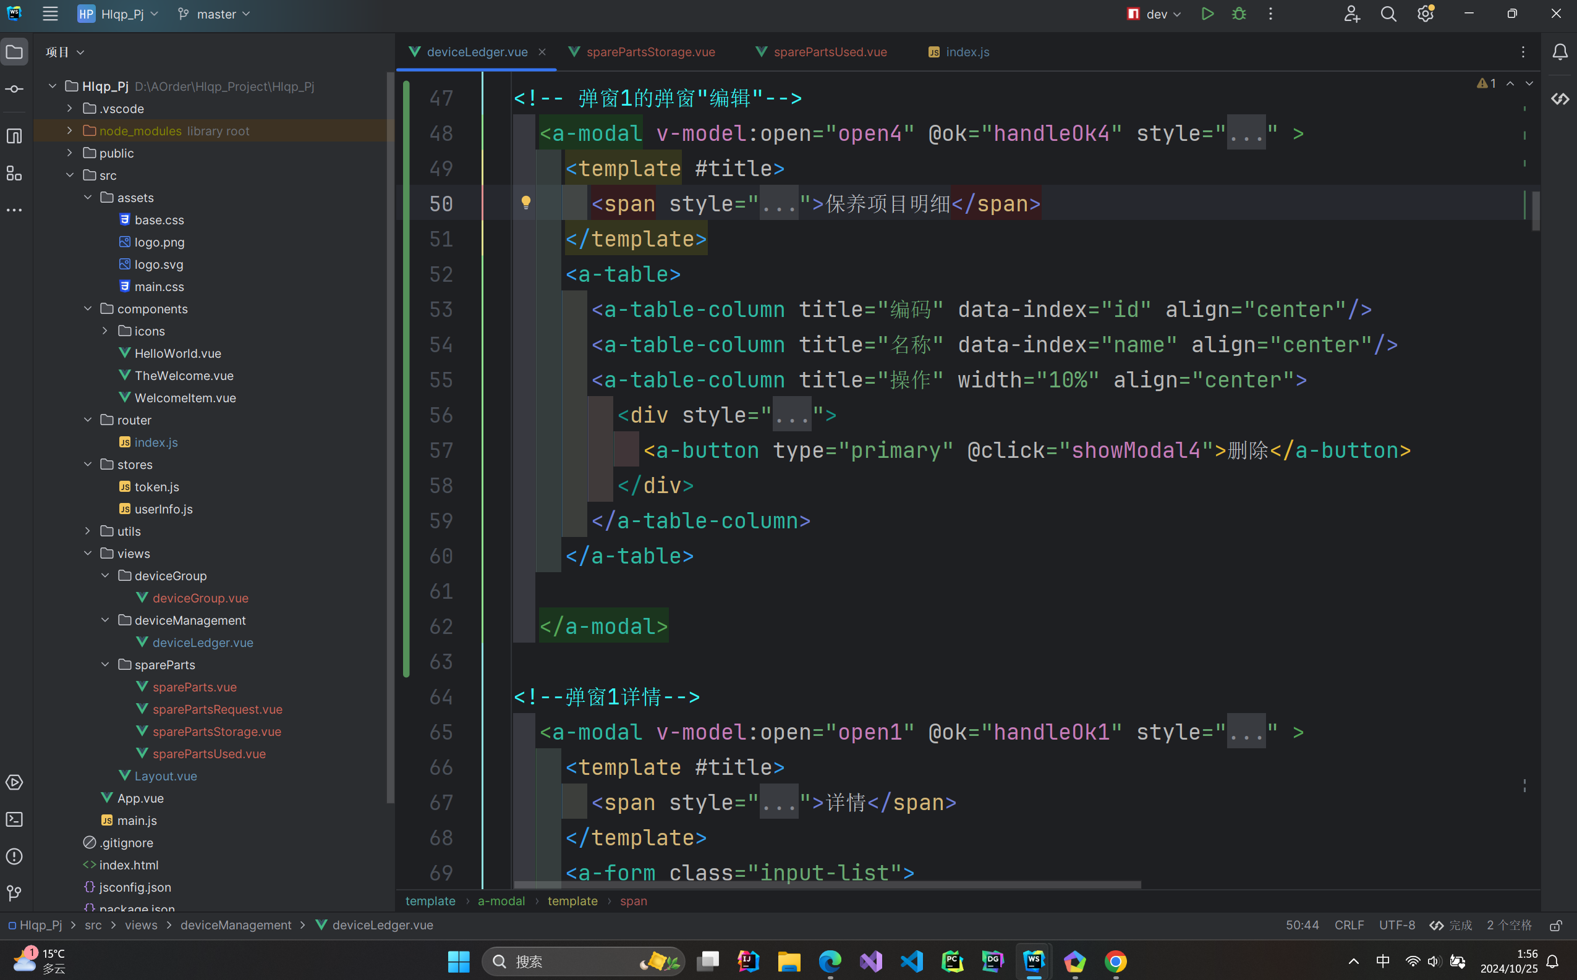
Task: Click the editor horizontal scrollbar
Action: (x=827, y=884)
